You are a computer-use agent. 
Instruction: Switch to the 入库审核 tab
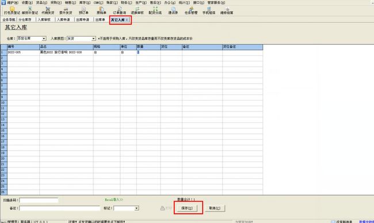click(x=44, y=20)
